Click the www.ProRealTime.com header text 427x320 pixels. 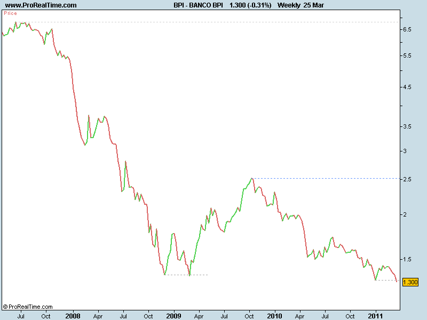click(x=41, y=5)
